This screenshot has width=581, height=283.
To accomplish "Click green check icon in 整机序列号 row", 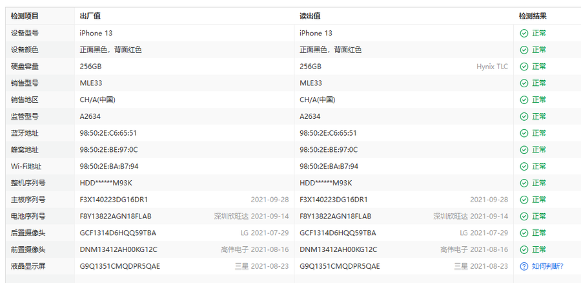I will tap(524, 183).
